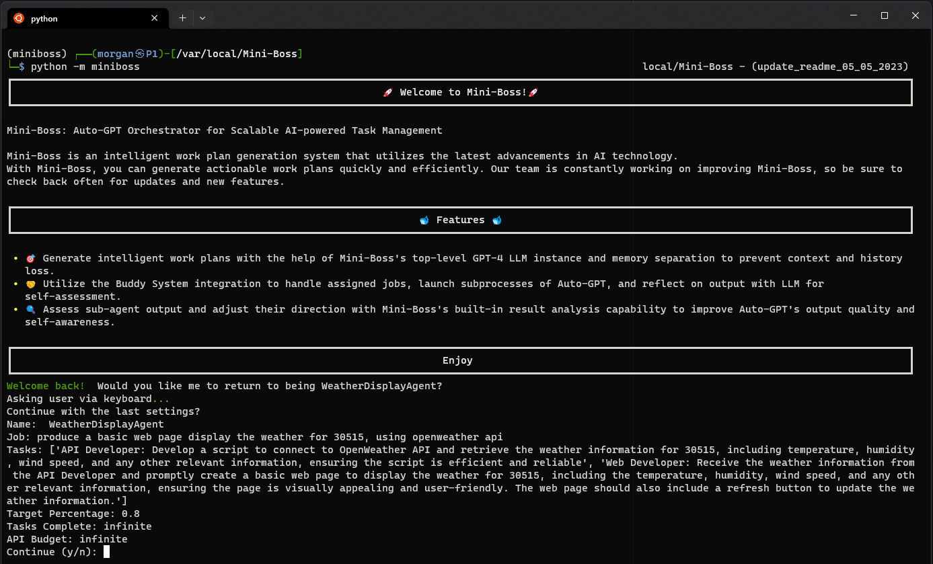Click the 'Enjoy' banner heading
Image resolution: width=933 pixels, height=564 pixels.
click(457, 361)
